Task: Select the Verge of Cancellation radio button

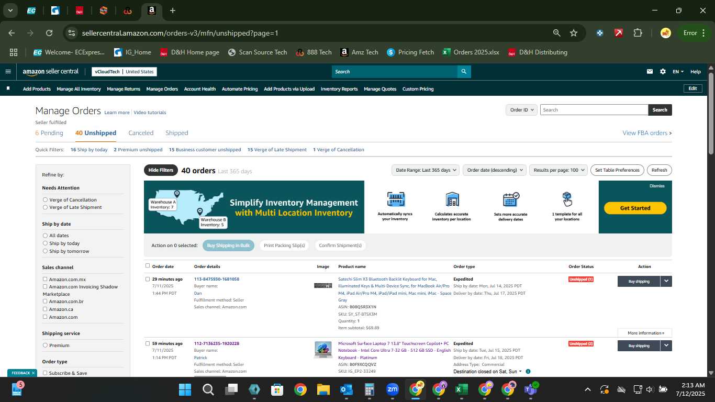Action: click(x=45, y=200)
